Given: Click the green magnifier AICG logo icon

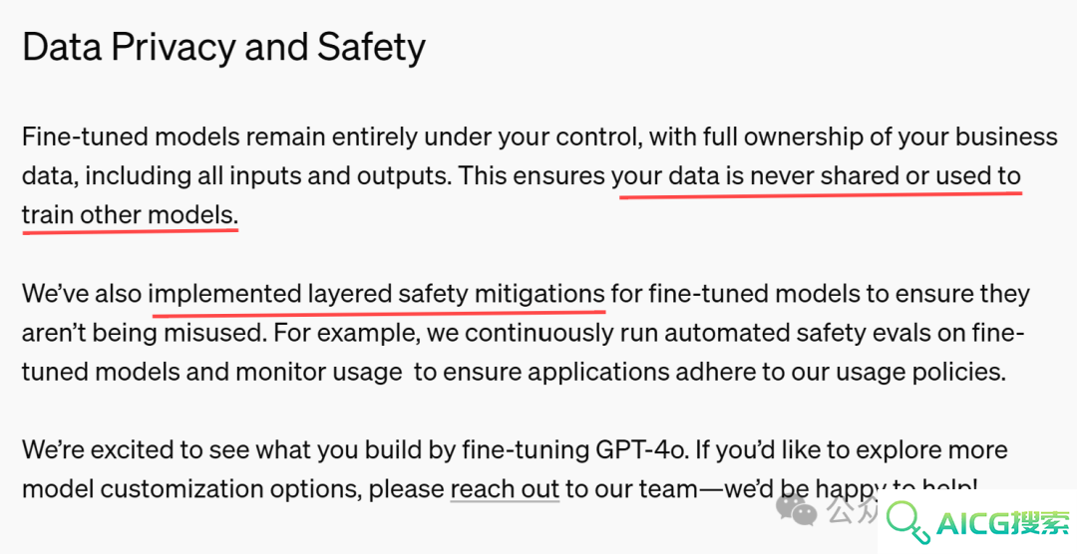Looking at the screenshot, I should 907,523.
